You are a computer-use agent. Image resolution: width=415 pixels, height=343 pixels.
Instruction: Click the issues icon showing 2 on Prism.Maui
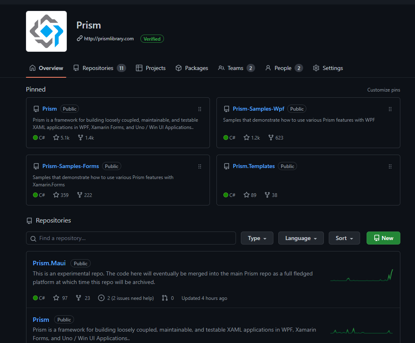(101, 298)
